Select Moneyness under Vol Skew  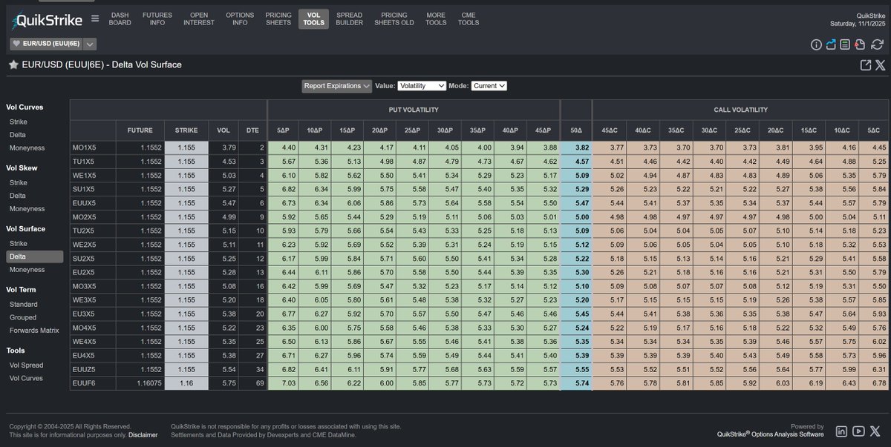coord(27,208)
